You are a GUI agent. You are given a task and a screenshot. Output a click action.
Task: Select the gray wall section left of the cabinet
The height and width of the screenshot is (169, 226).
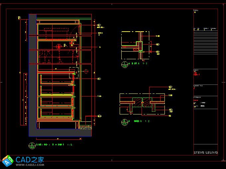pos(32,73)
